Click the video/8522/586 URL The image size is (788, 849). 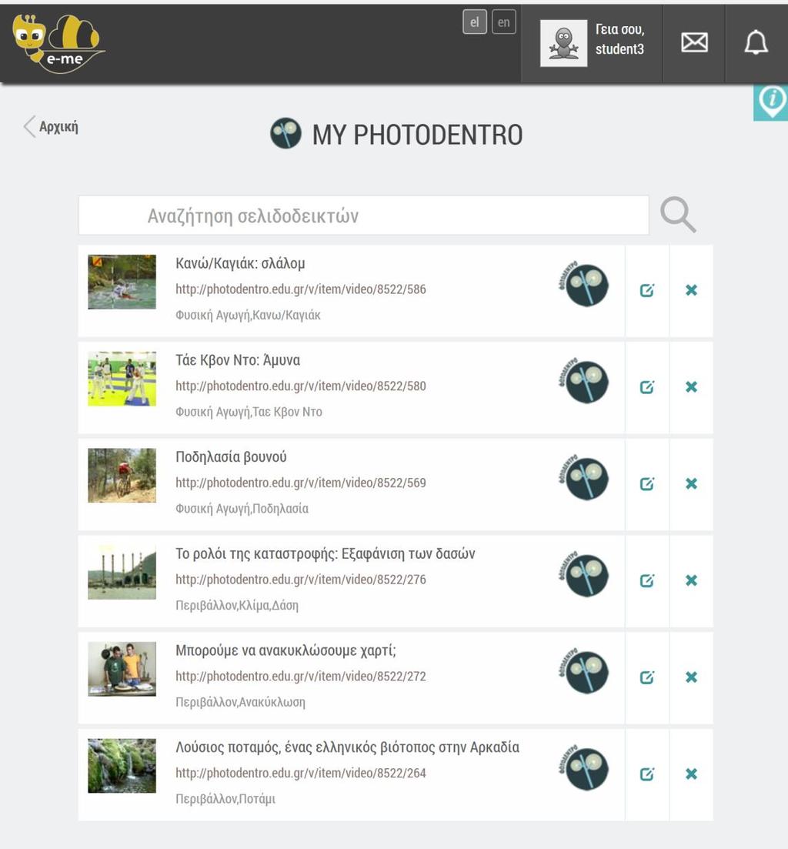point(301,289)
